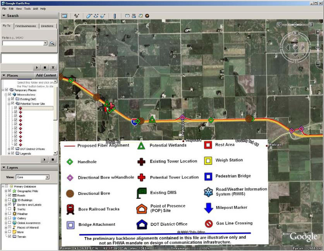
Task: Click the Add Placemark toolbar icon
Action: pos(77,16)
